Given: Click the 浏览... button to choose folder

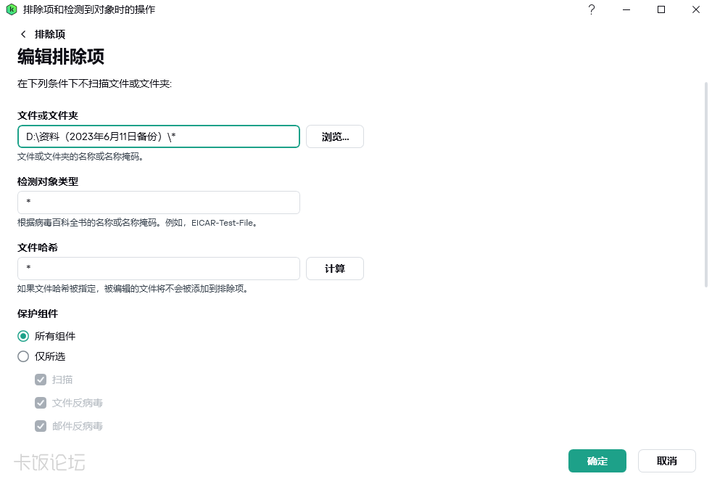Looking at the screenshot, I should point(334,136).
